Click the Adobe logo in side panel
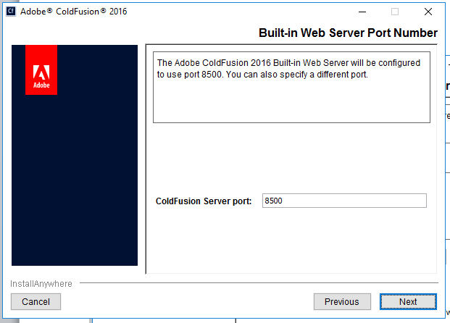Image resolution: width=450 pixels, height=323 pixels. click(41, 70)
